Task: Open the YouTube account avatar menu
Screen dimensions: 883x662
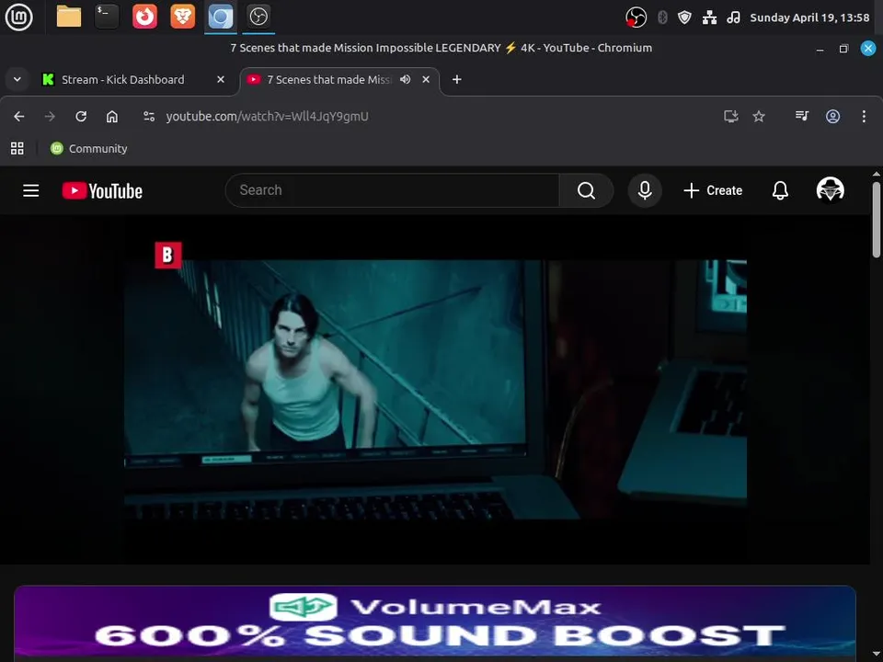Action: tap(830, 189)
